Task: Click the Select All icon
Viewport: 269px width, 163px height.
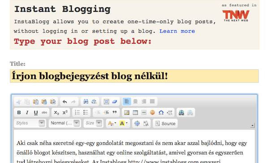Action: click(x=106, y=102)
